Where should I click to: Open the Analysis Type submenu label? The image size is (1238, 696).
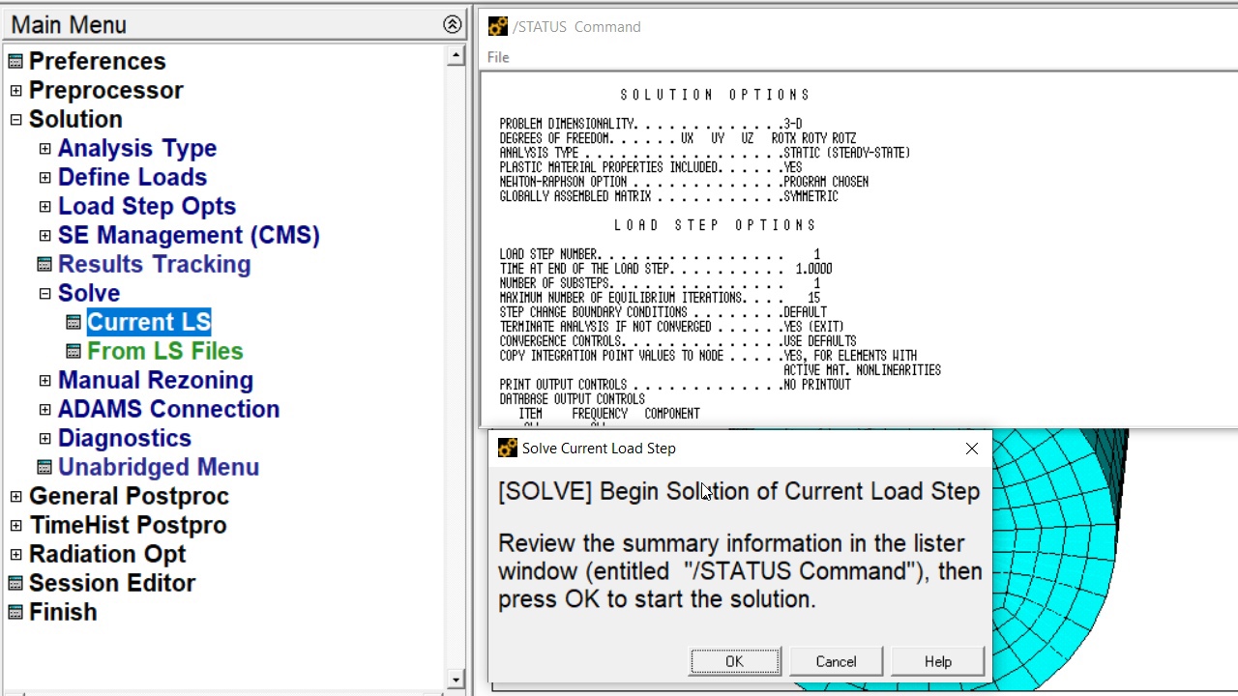coord(136,148)
